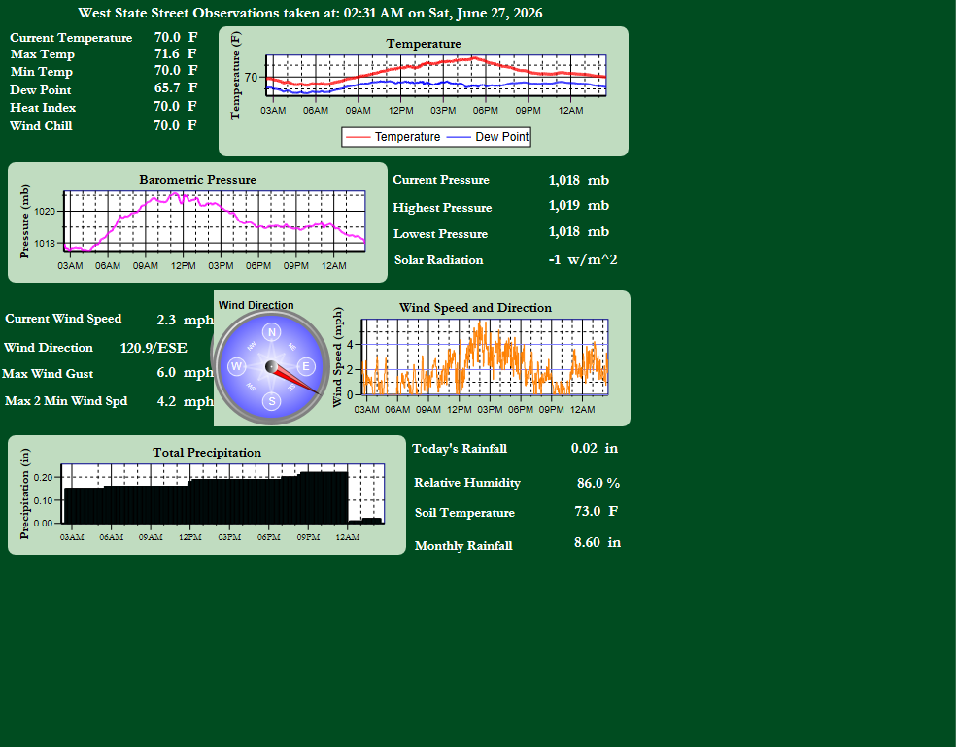Click the Wind Direction gauge caption
This screenshot has width=956, height=747.
256,305
